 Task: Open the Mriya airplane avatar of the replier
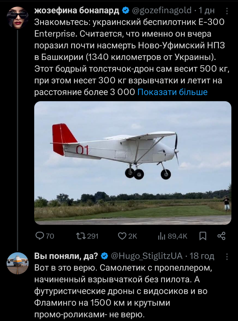click(x=18, y=263)
